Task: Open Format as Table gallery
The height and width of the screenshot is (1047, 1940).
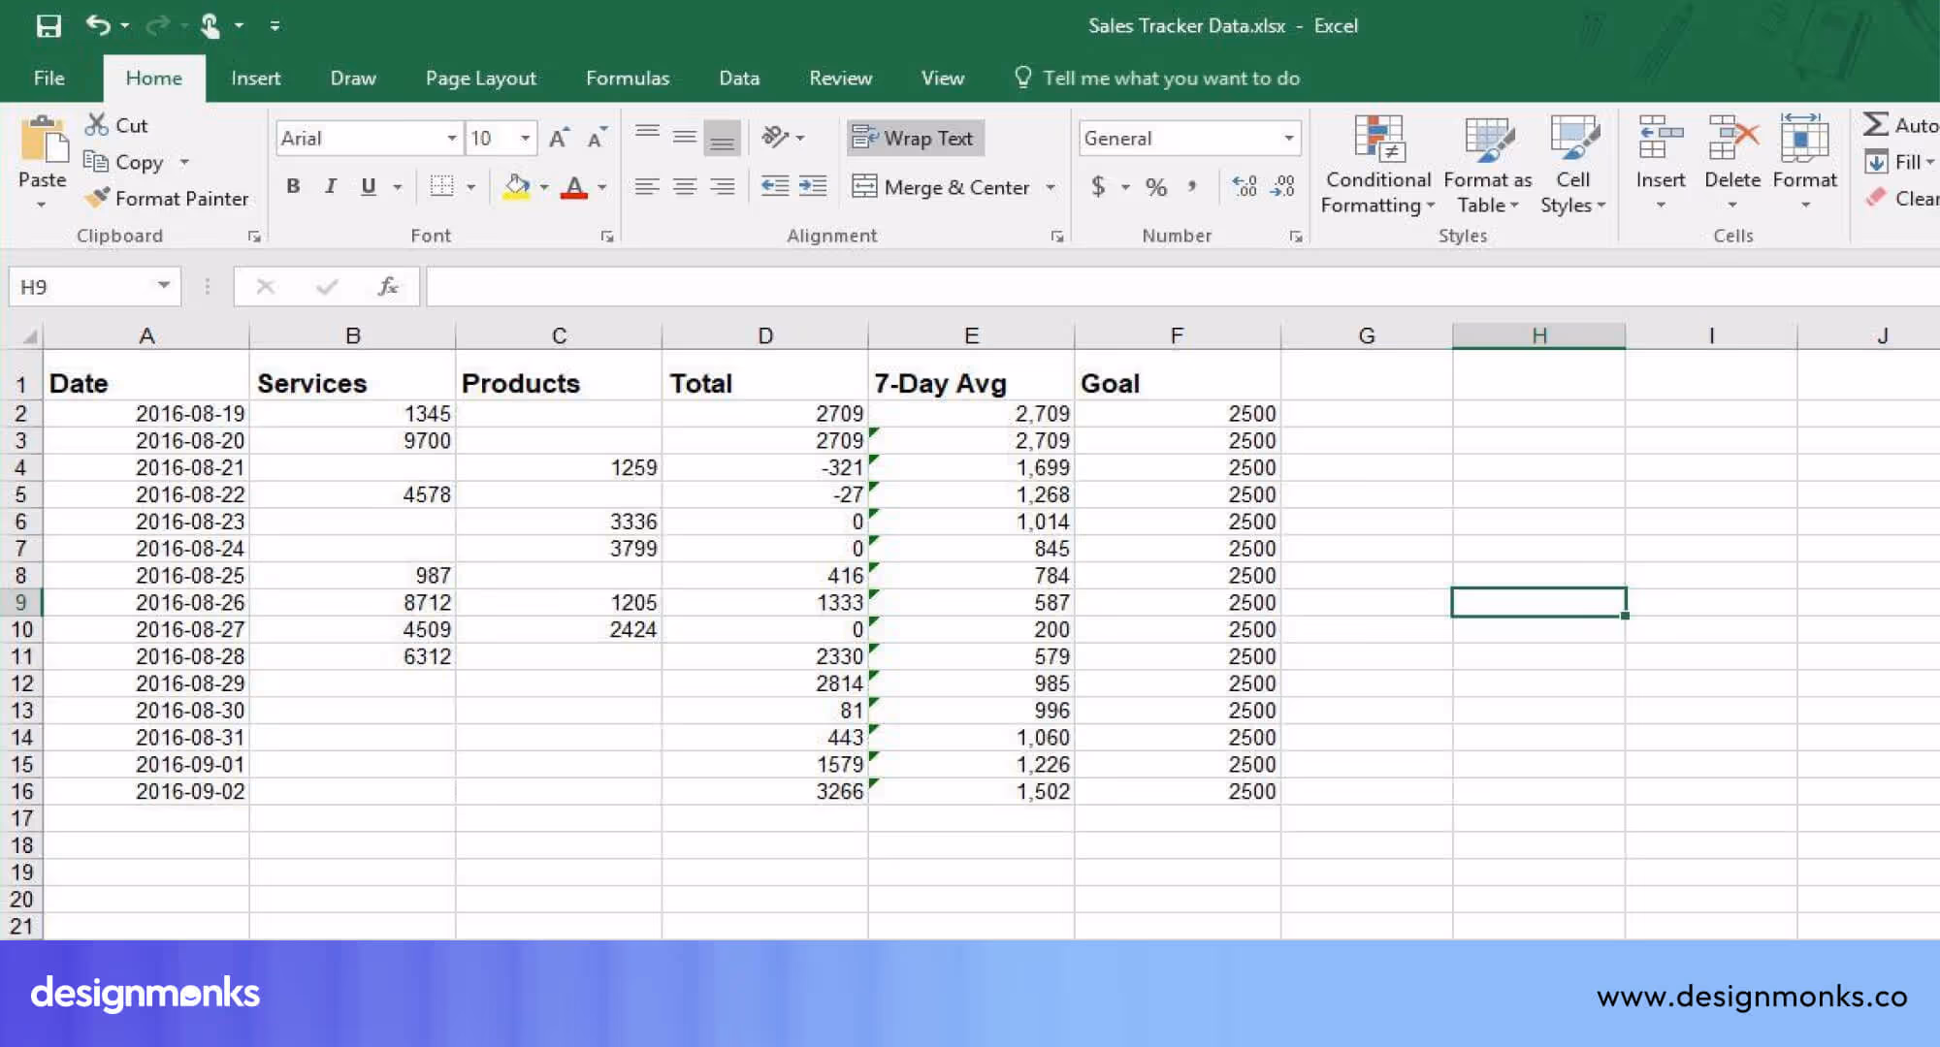Action: click(x=1487, y=164)
